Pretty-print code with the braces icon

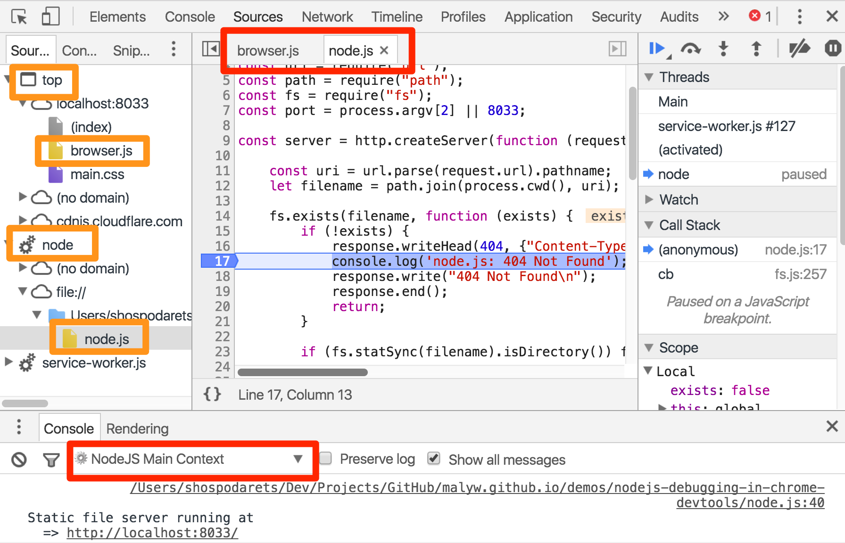[x=212, y=395]
